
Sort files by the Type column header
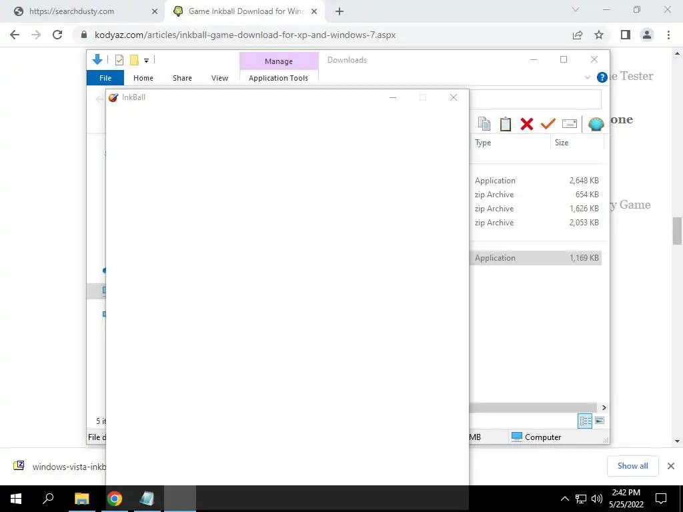pyautogui.click(x=510, y=143)
